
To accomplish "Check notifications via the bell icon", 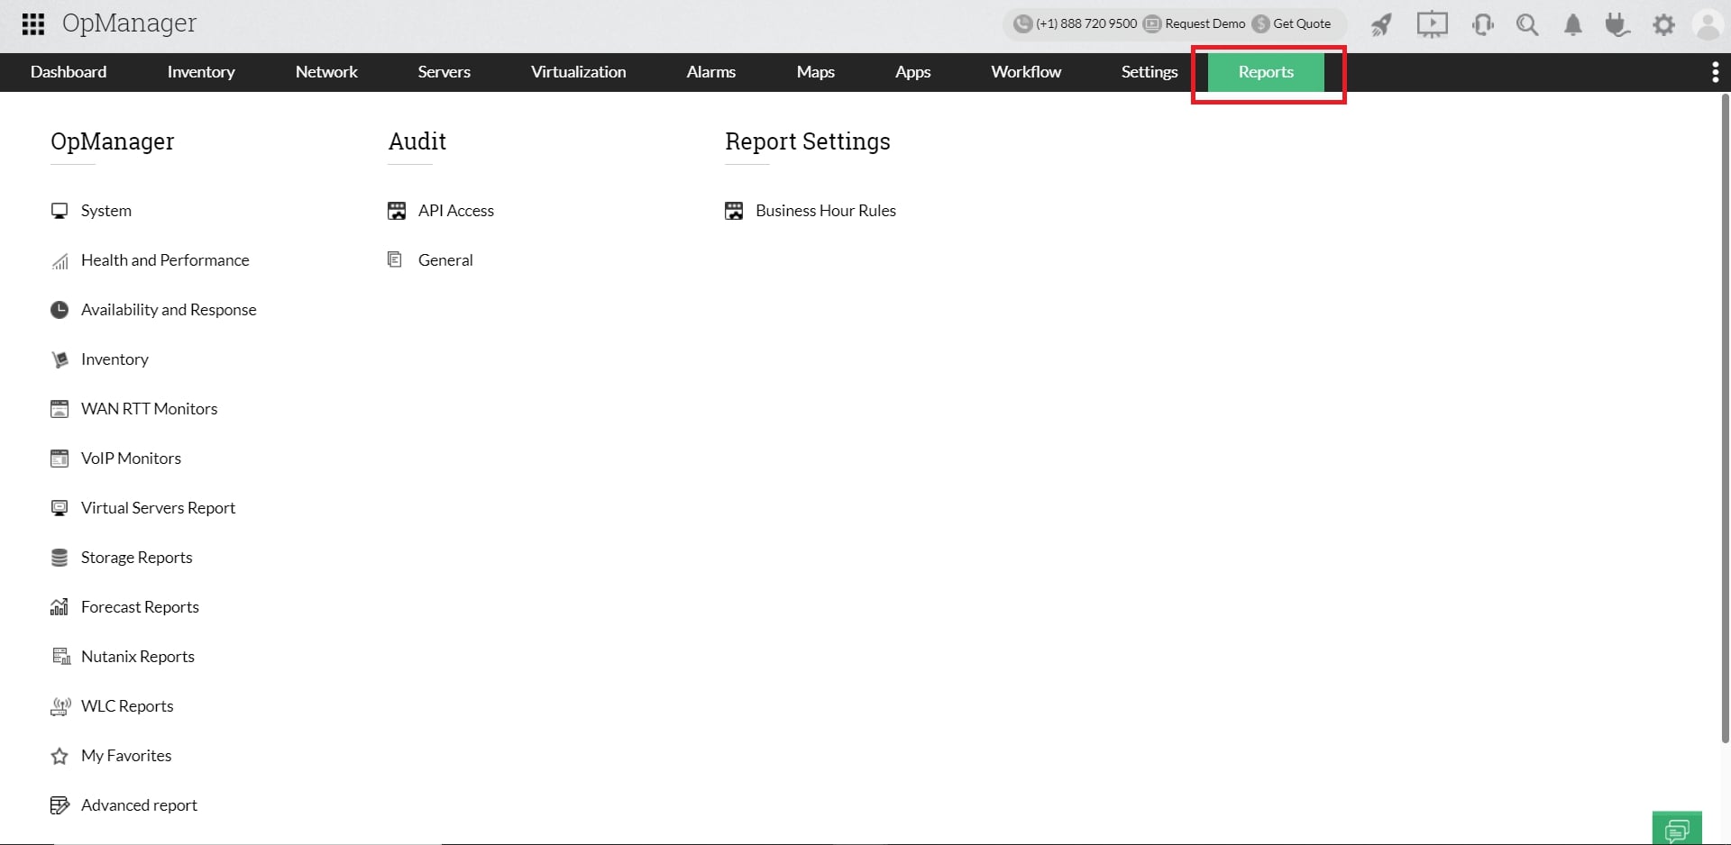I will tap(1572, 24).
